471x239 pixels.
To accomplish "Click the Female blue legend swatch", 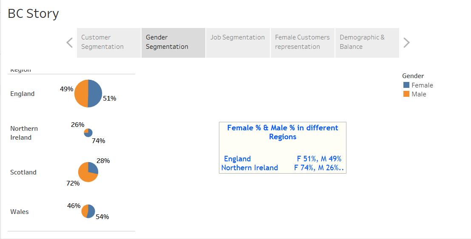I will tap(406, 85).
